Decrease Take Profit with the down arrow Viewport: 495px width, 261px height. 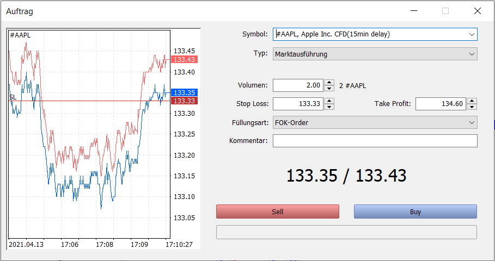point(472,107)
